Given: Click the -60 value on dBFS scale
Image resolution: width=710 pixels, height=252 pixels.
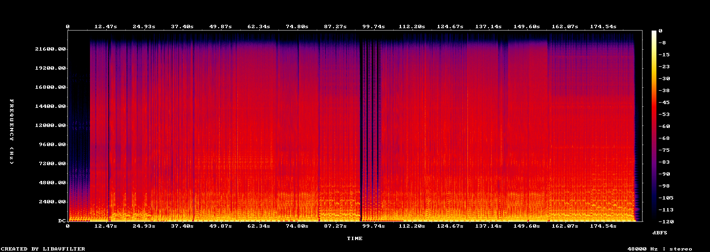Looking at the screenshot, I should click(664, 126).
